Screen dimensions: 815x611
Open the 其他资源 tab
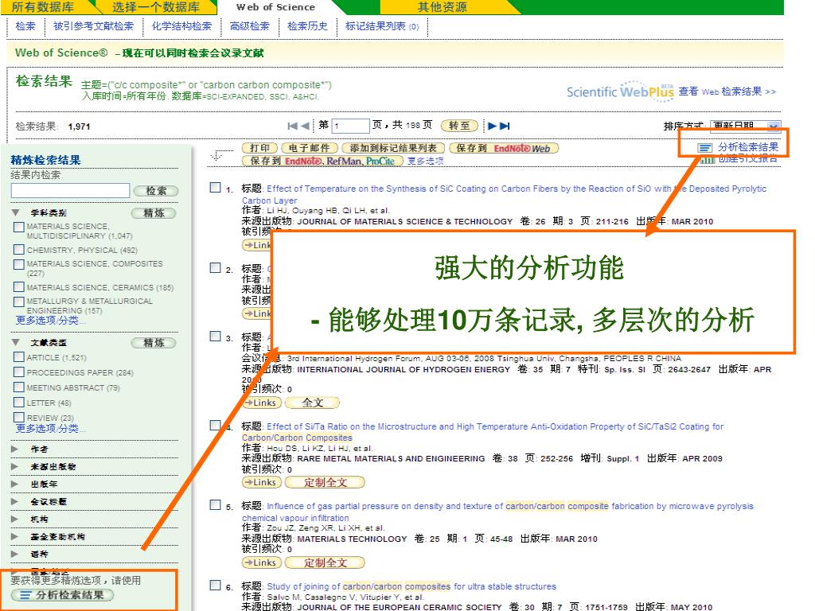pyautogui.click(x=443, y=7)
